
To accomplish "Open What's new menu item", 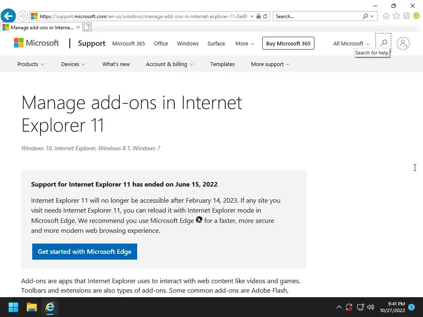I will (116, 64).
